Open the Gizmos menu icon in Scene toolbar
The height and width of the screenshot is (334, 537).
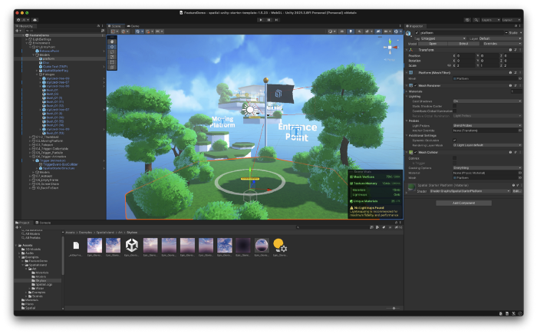click(397, 31)
